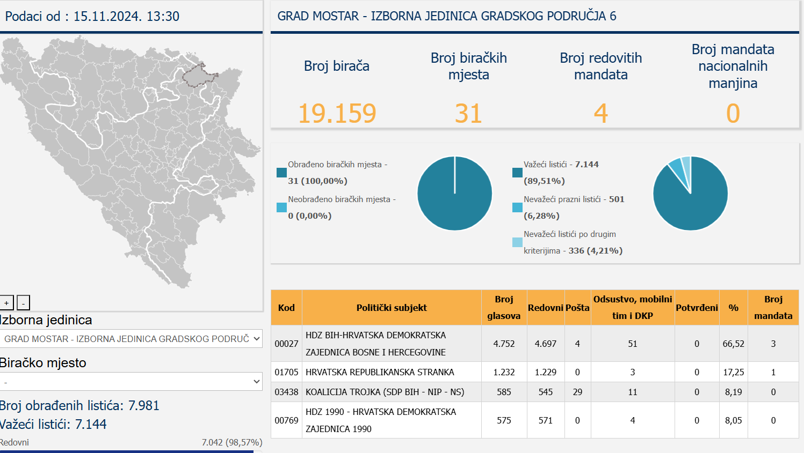Zoom out the map with minus button
This screenshot has height=453, width=804.
point(23,303)
